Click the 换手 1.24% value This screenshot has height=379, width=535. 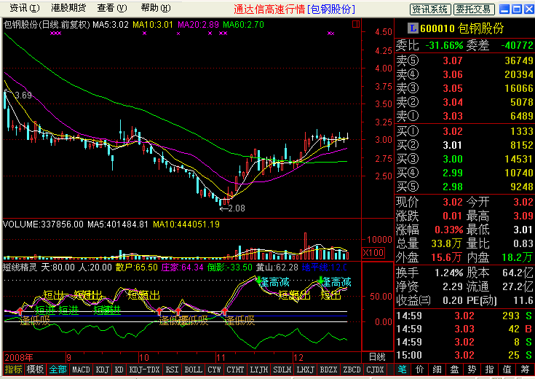(x=448, y=273)
